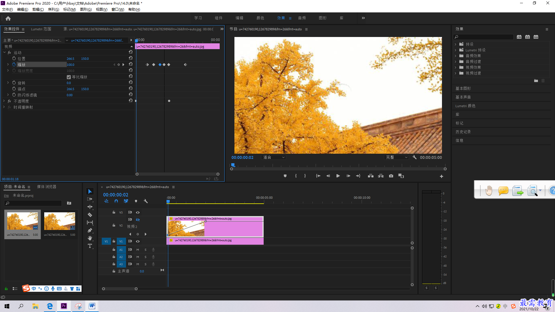Select the Slip tool
The height and width of the screenshot is (312, 555).
90,222
